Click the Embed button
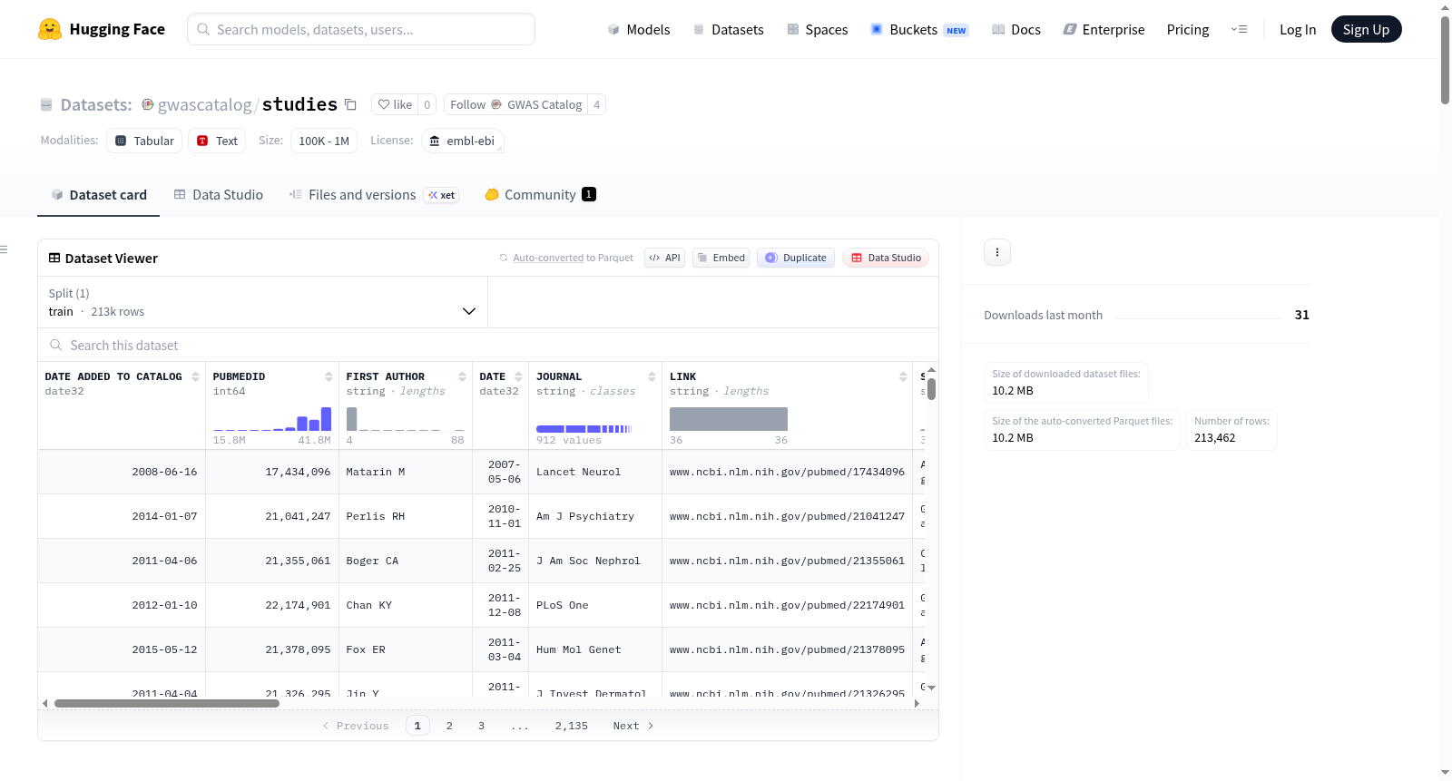 pos(721,258)
